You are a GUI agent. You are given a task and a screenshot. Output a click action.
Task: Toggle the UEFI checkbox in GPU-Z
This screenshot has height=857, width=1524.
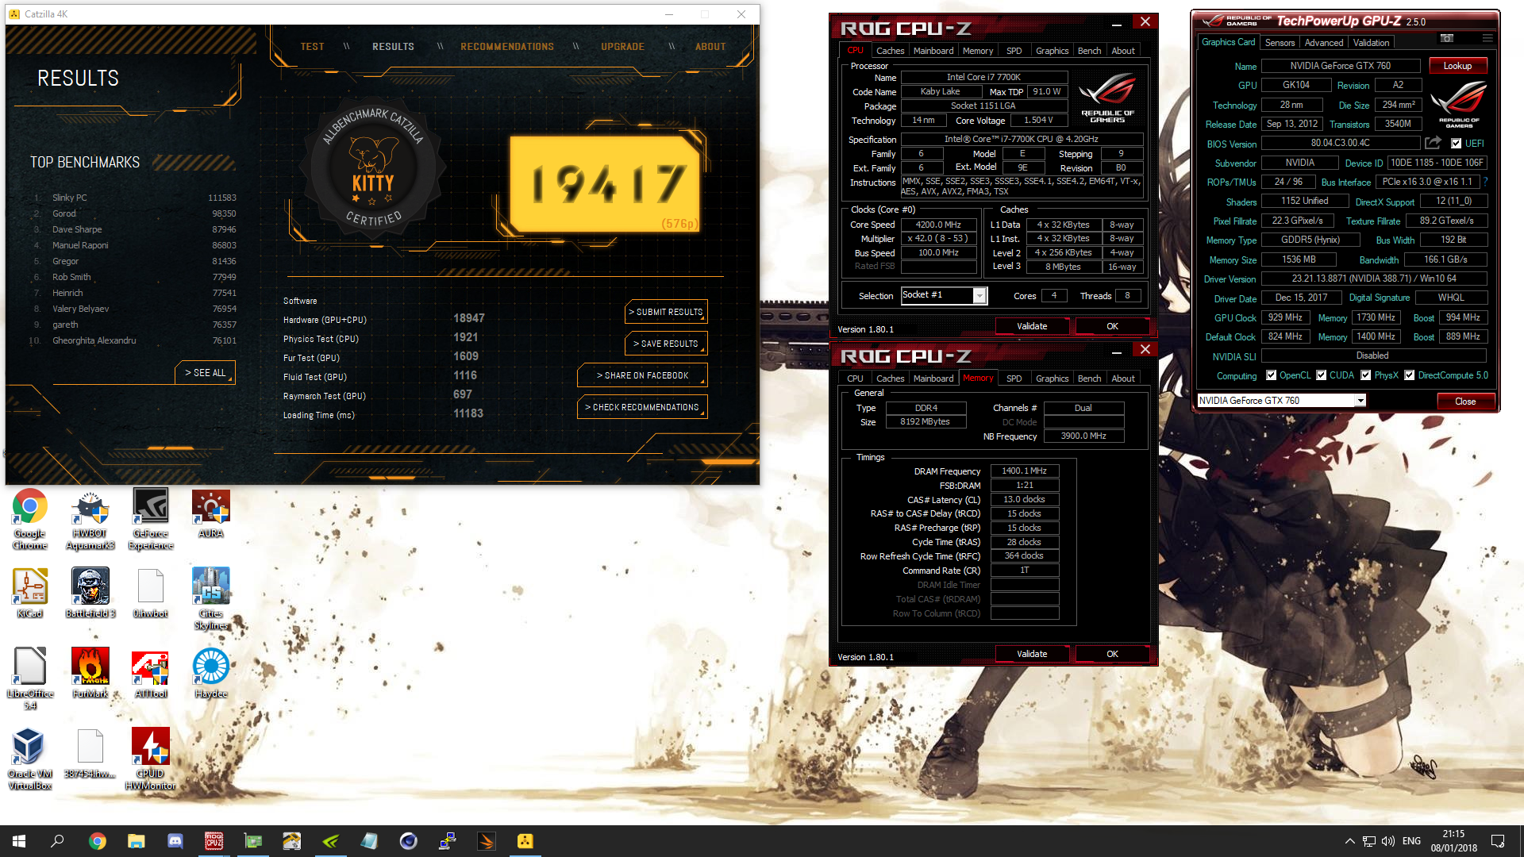pos(1456,144)
